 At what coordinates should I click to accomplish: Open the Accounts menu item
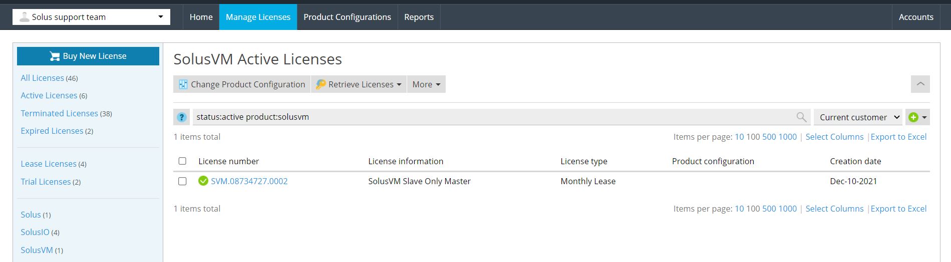click(x=916, y=17)
